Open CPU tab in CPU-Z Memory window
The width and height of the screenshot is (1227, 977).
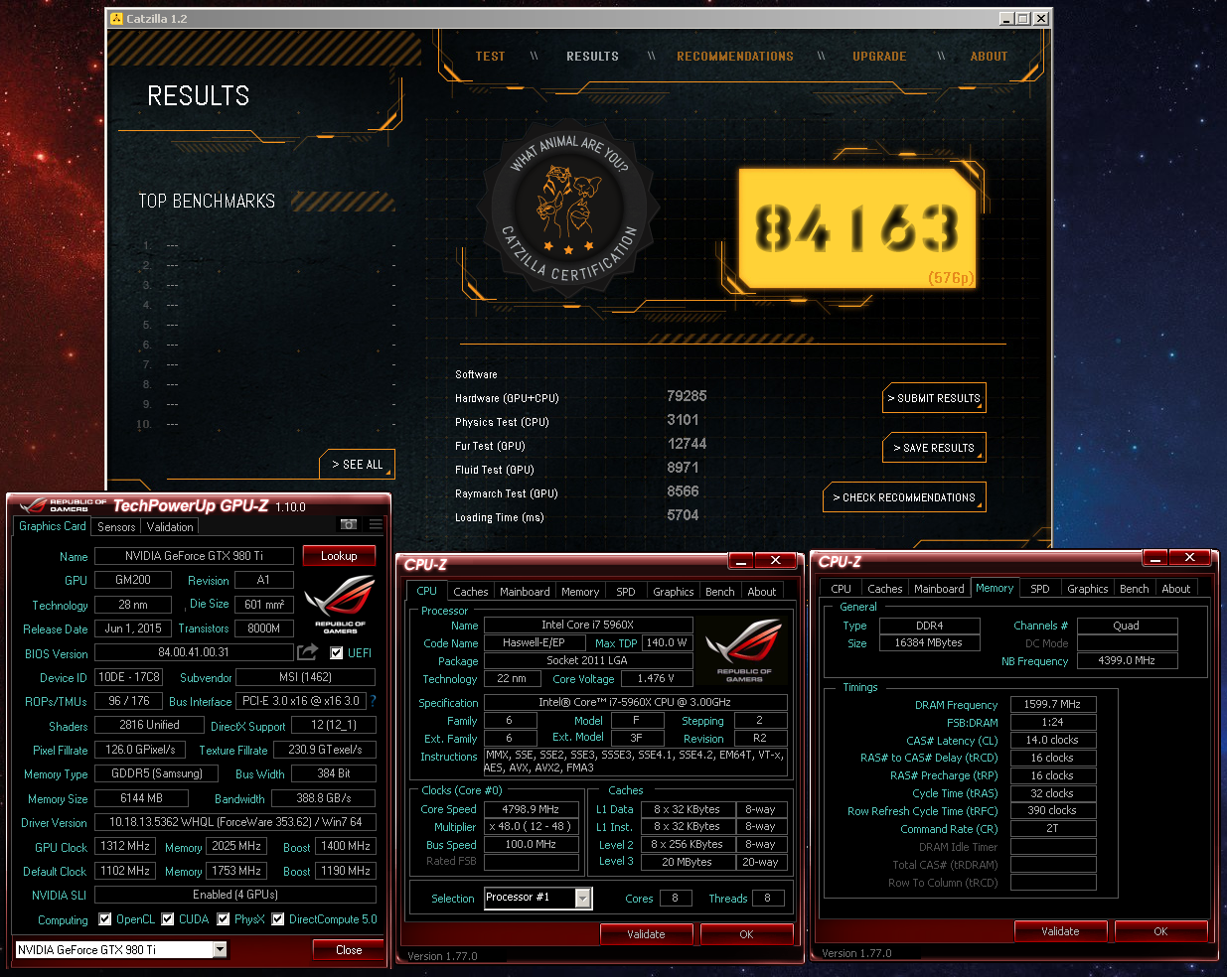pos(841,589)
